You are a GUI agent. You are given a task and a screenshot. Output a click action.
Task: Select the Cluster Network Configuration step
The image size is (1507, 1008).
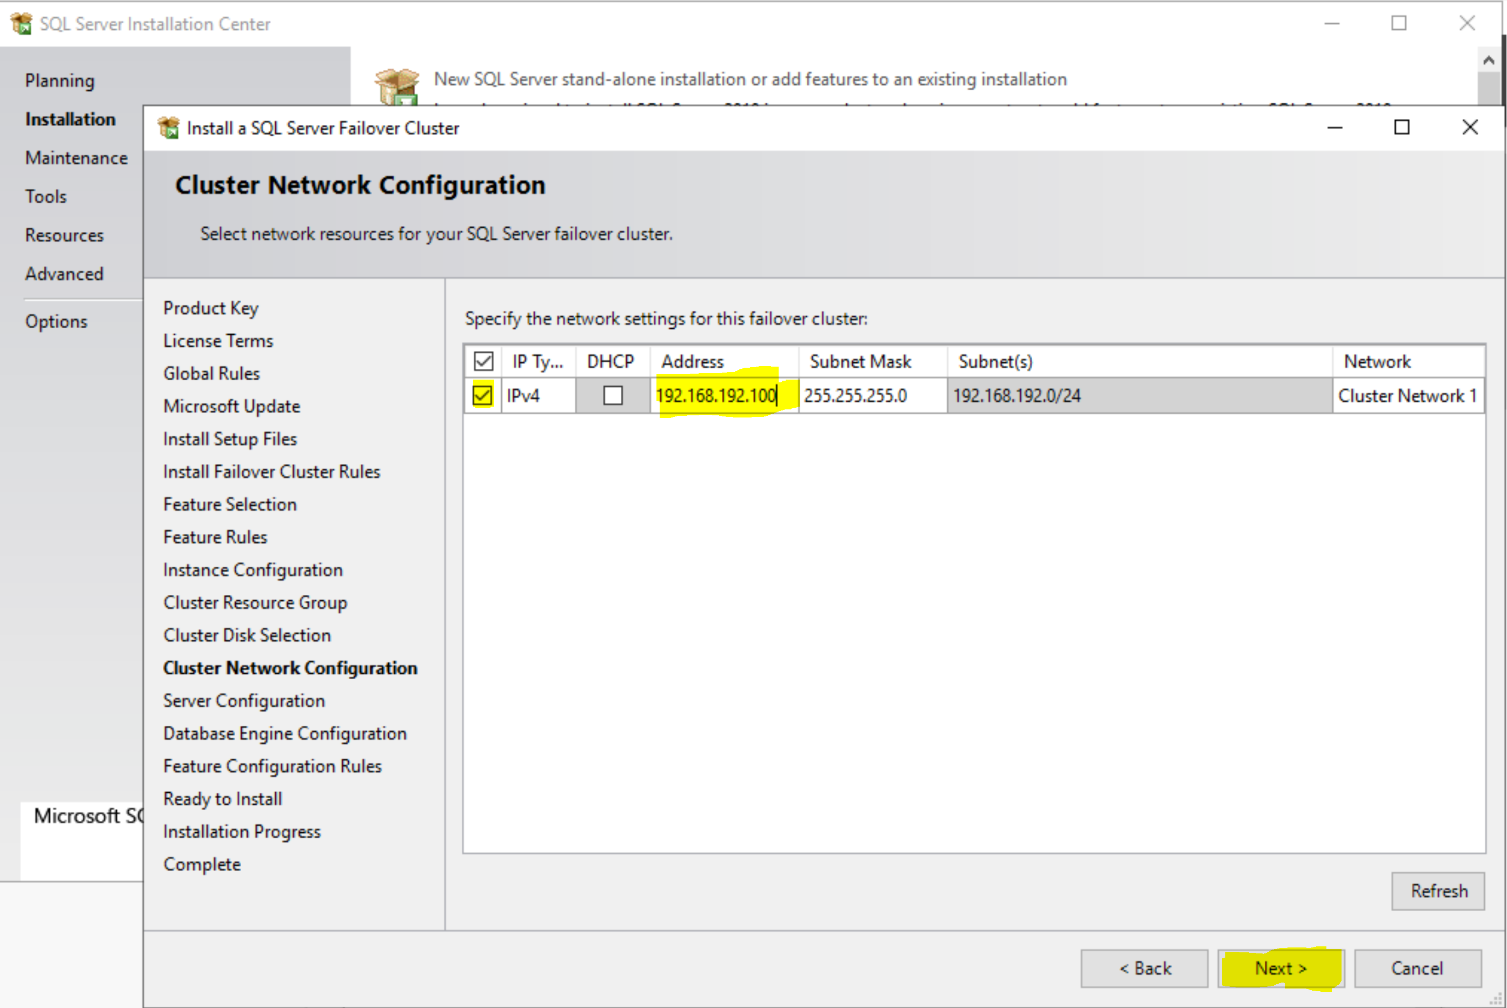[290, 668]
